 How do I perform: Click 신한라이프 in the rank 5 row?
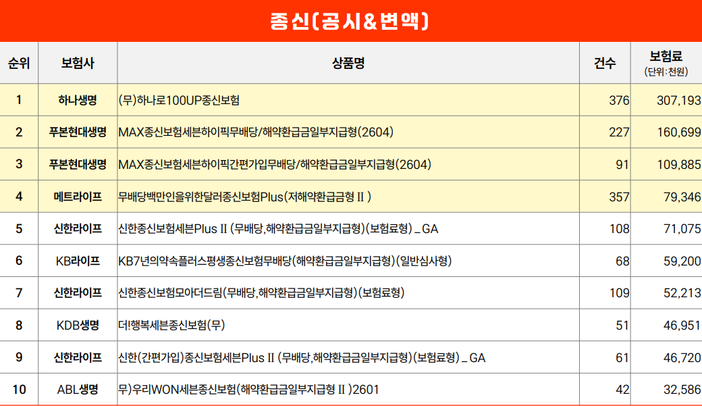click(x=78, y=229)
